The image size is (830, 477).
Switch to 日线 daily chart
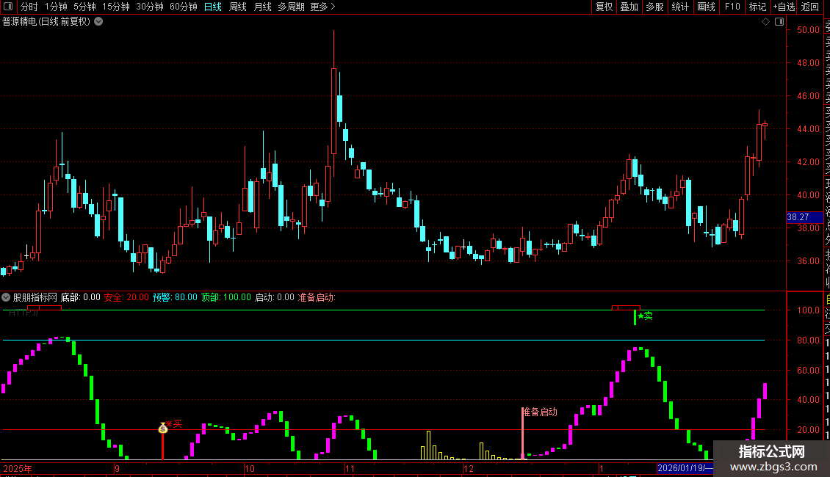tap(213, 7)
